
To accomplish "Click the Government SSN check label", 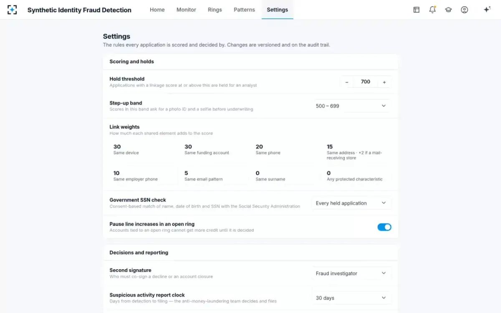I will [138, 200].
